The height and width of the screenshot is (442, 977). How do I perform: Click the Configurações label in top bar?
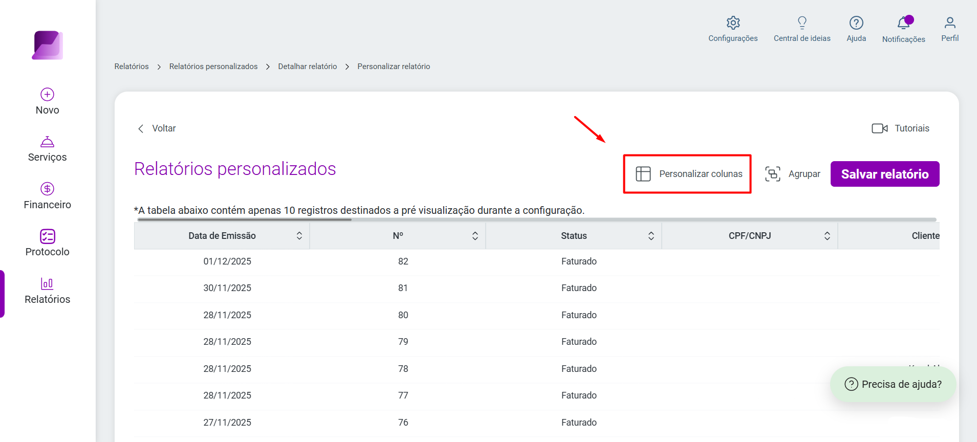[x=733, y=38]
